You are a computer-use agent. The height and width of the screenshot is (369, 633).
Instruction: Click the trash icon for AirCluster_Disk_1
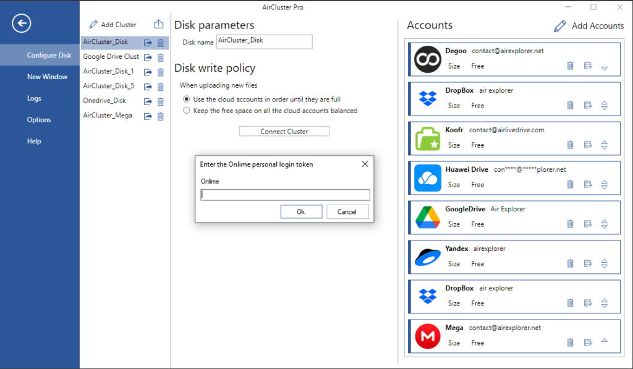[161, 72]
